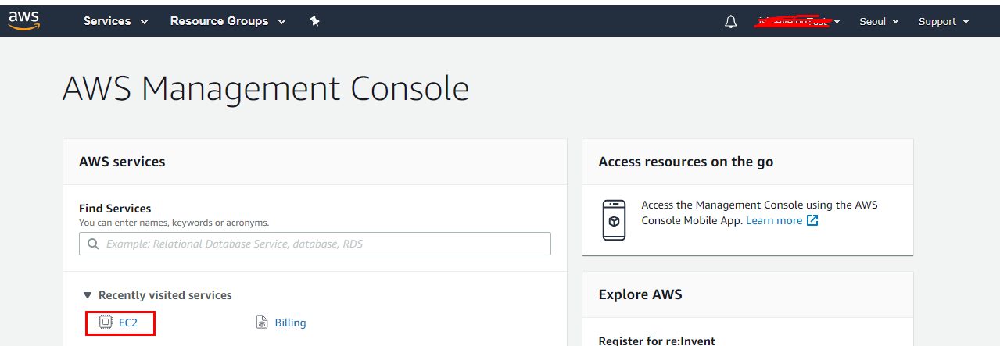Click the AWS logo home icon

coord(24,21)
